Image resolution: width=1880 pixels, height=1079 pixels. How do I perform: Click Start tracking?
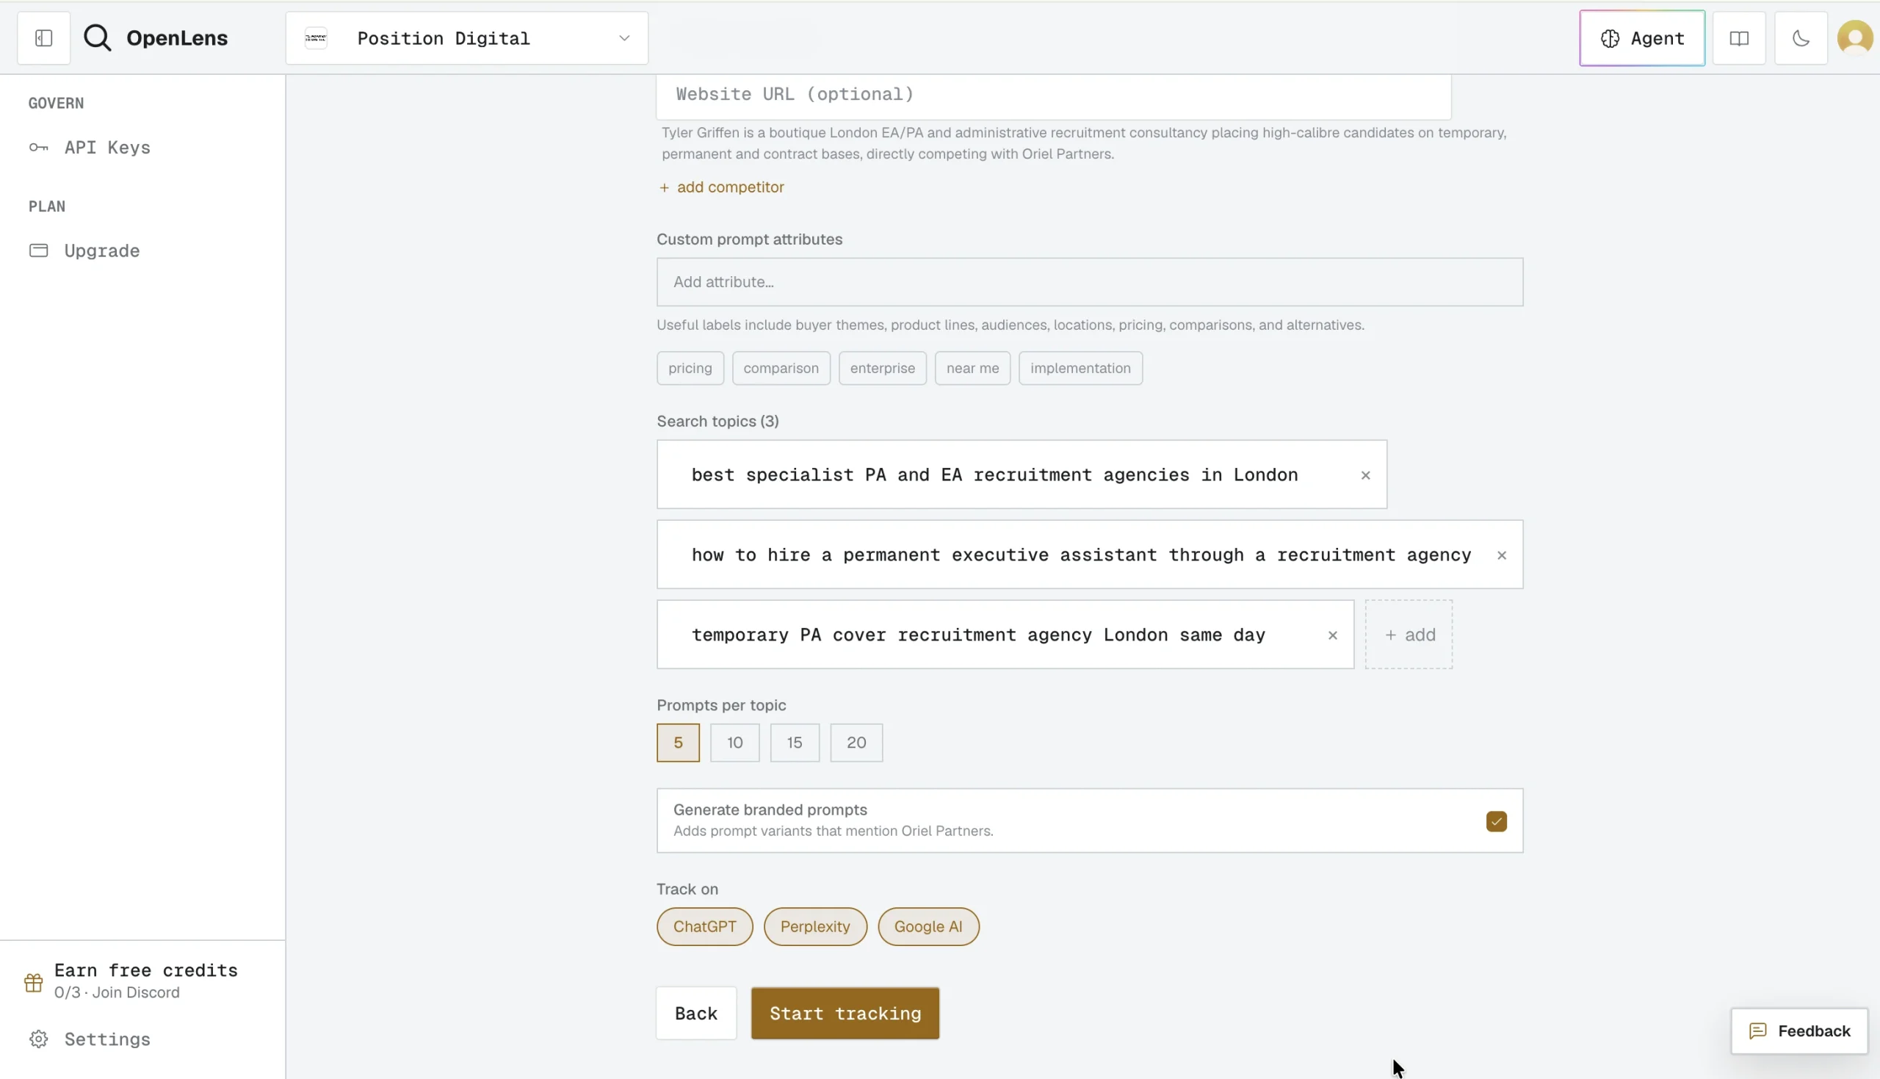tap(845, 1013)
